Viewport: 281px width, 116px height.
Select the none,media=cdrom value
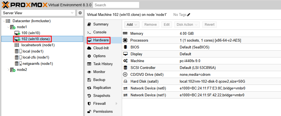click(195, 74)
